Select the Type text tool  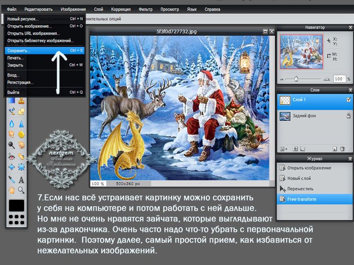tap(22, 180)
